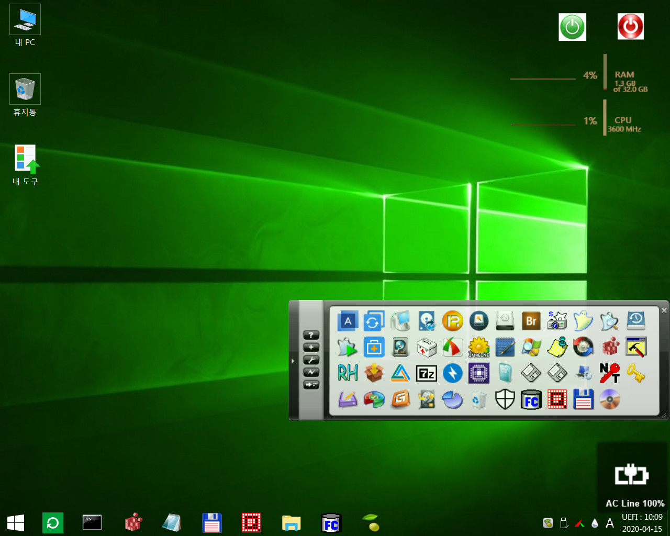Open the blue circle lightning bolt icon

[x=452, y=373]
